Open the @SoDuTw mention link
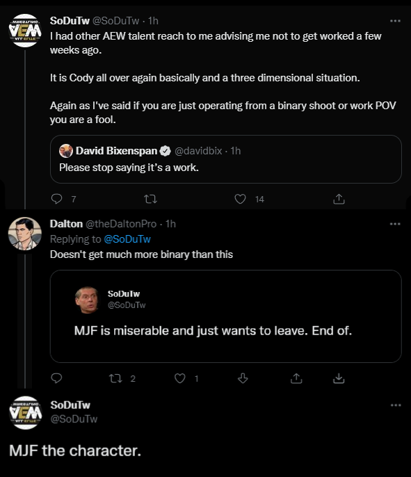411x477 pixels. click(127, 239)
